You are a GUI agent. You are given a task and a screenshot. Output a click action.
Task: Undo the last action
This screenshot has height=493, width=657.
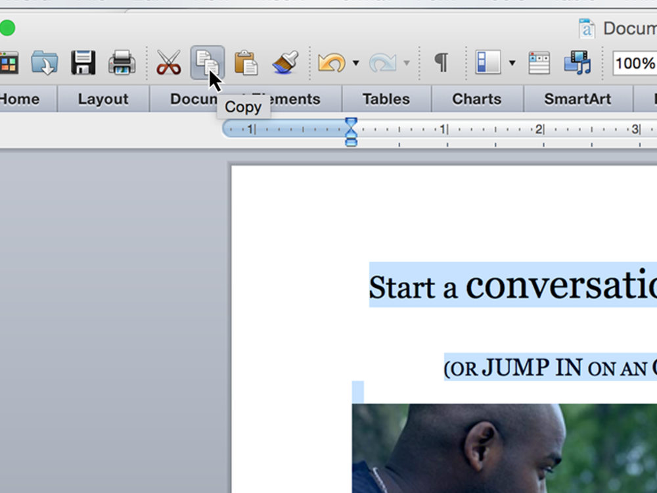[331, 63]
